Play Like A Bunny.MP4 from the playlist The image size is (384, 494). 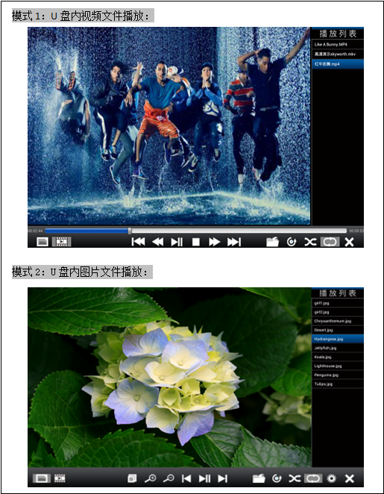coord(338,45)
